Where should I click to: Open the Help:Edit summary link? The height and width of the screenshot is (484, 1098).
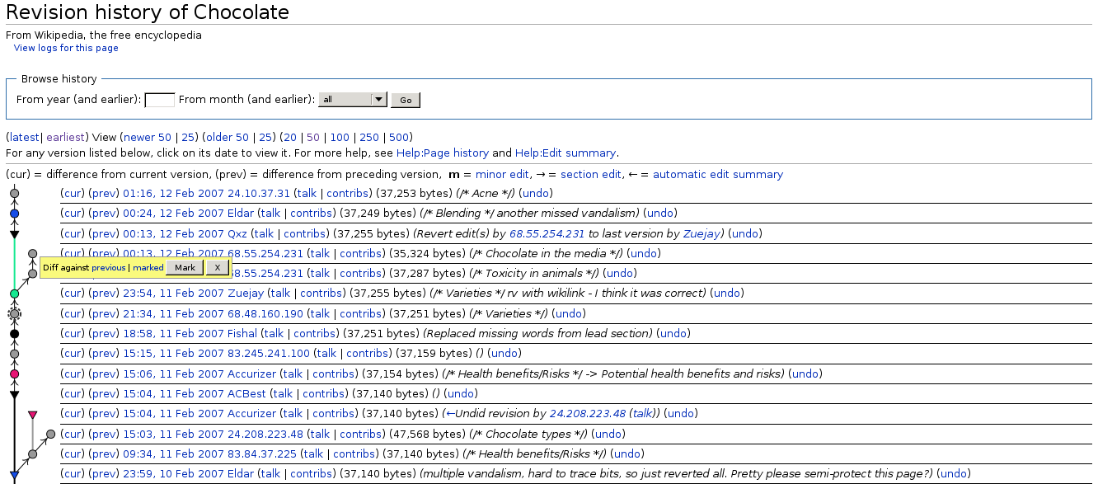(x=565, y=153)
